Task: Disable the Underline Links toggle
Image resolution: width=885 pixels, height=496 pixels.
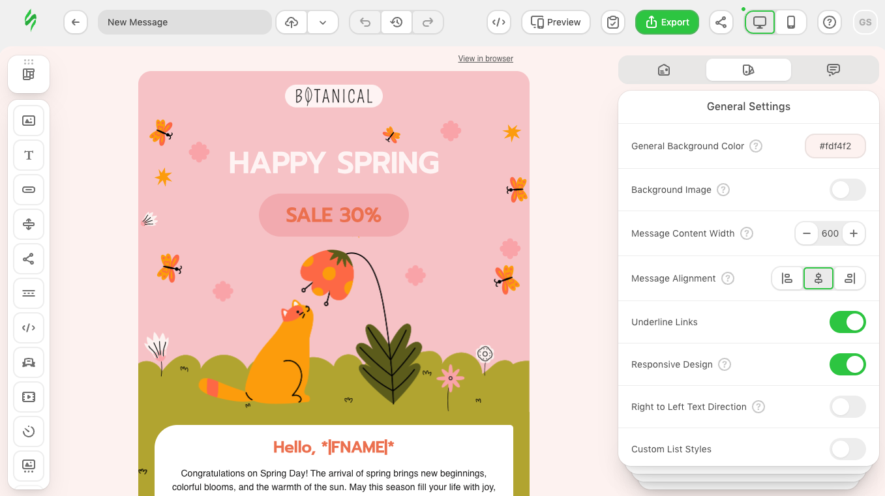Action: pyautogui.click(x=847, y=322)
